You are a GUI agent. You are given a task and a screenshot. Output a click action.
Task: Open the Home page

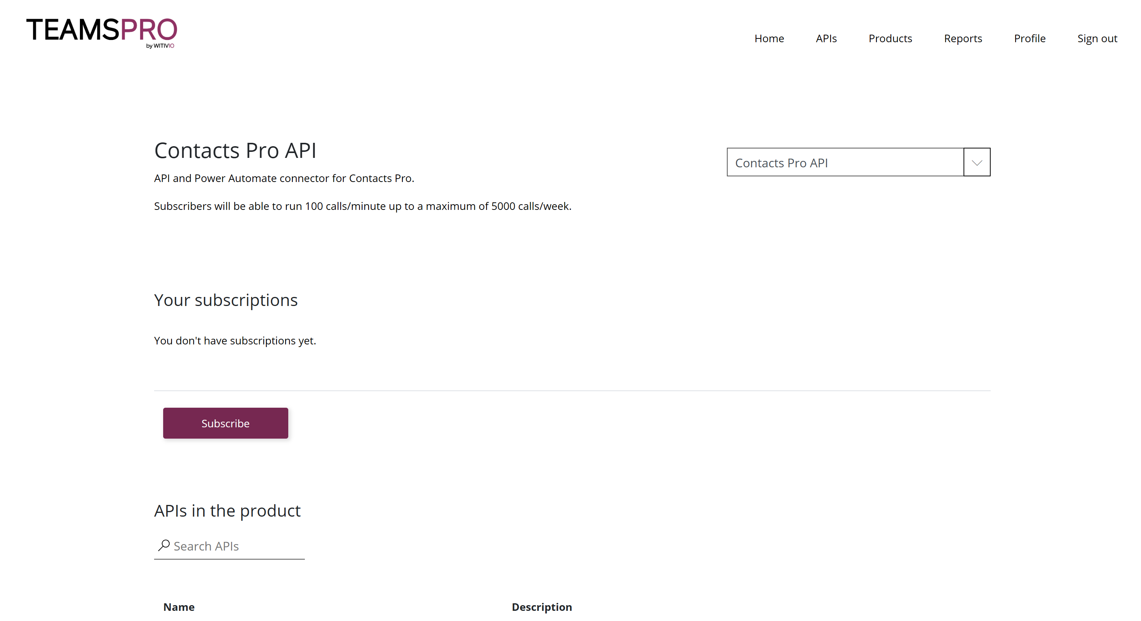point(769,38)
